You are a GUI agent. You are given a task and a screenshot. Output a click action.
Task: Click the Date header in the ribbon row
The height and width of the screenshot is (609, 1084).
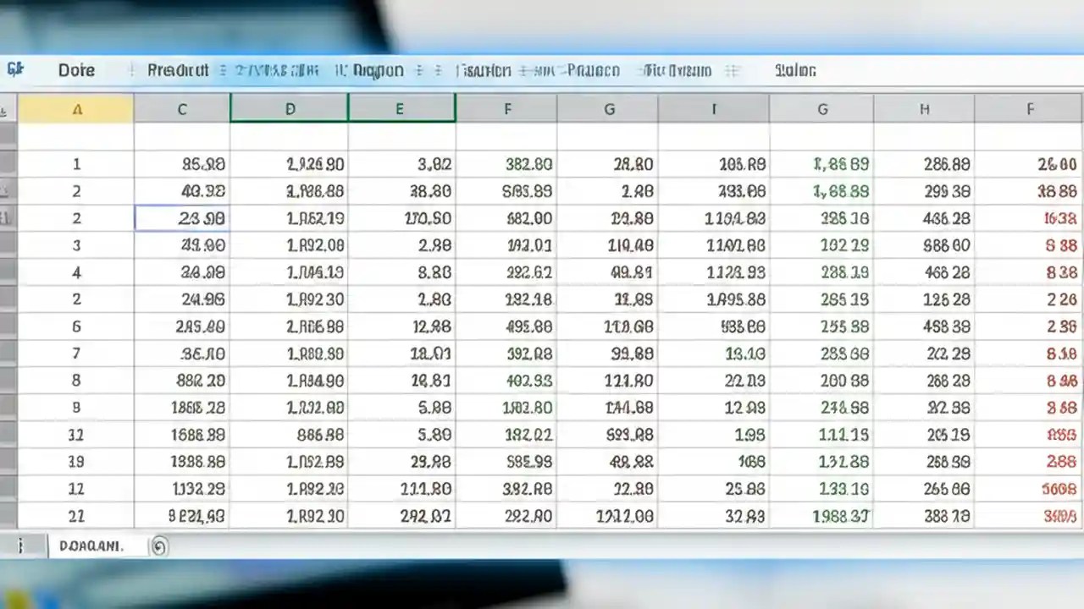pos(76,70)
